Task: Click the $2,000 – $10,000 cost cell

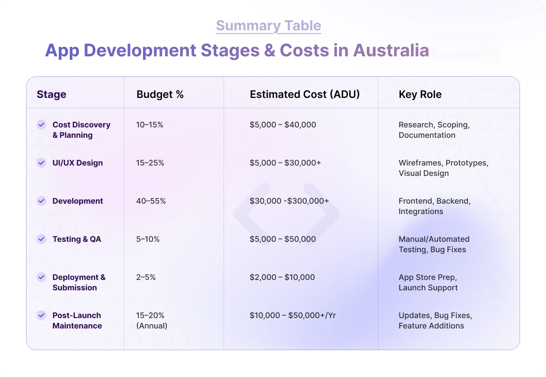Action: click(283, 277)
